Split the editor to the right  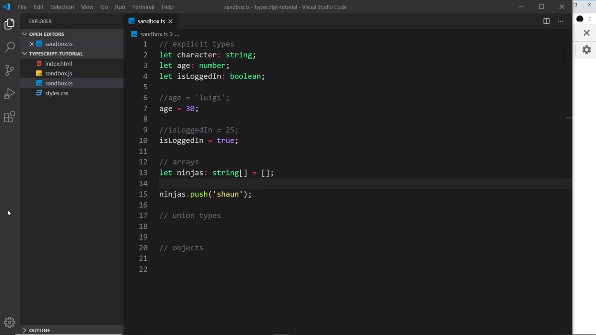[546, 21]
